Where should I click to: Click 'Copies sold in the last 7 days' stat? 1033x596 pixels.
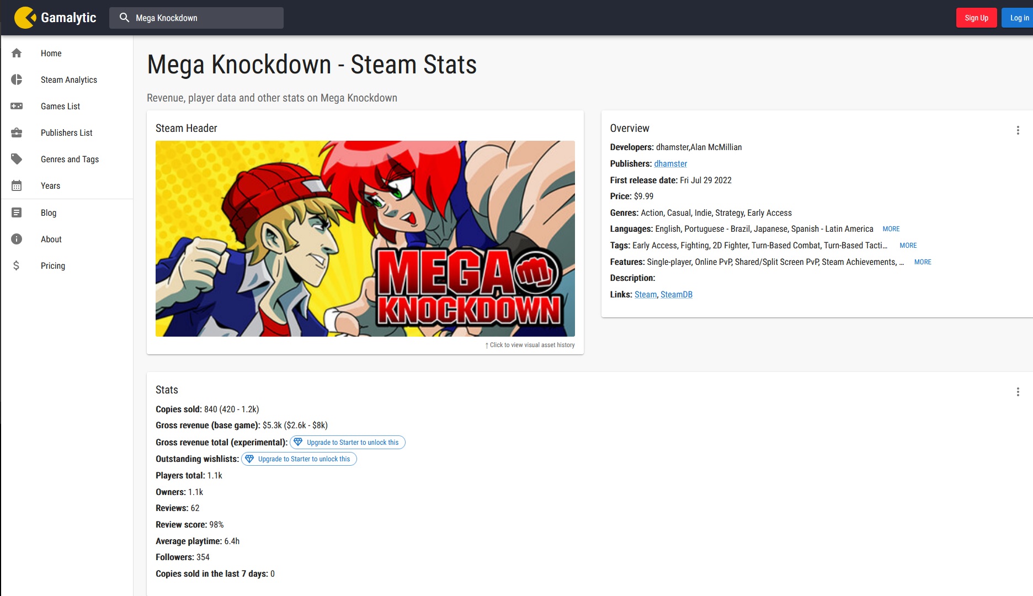[215, 573]
